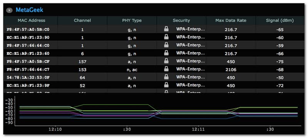Viewport: 308px width, 138px height.
Task: Click lock icon for 54:78:1A:32:53:0F row
Action: [166, 77]
